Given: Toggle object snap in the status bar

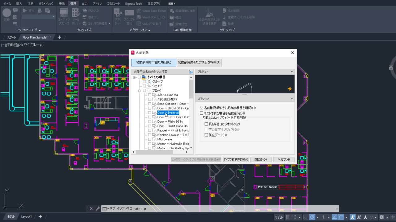Looking at the screenshot, I should coord(341,217).
